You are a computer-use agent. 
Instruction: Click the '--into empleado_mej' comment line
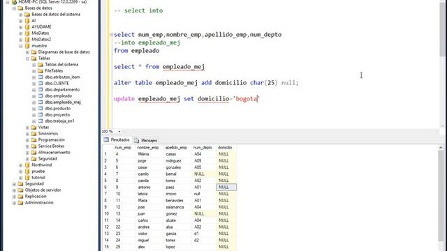[147, 43]
